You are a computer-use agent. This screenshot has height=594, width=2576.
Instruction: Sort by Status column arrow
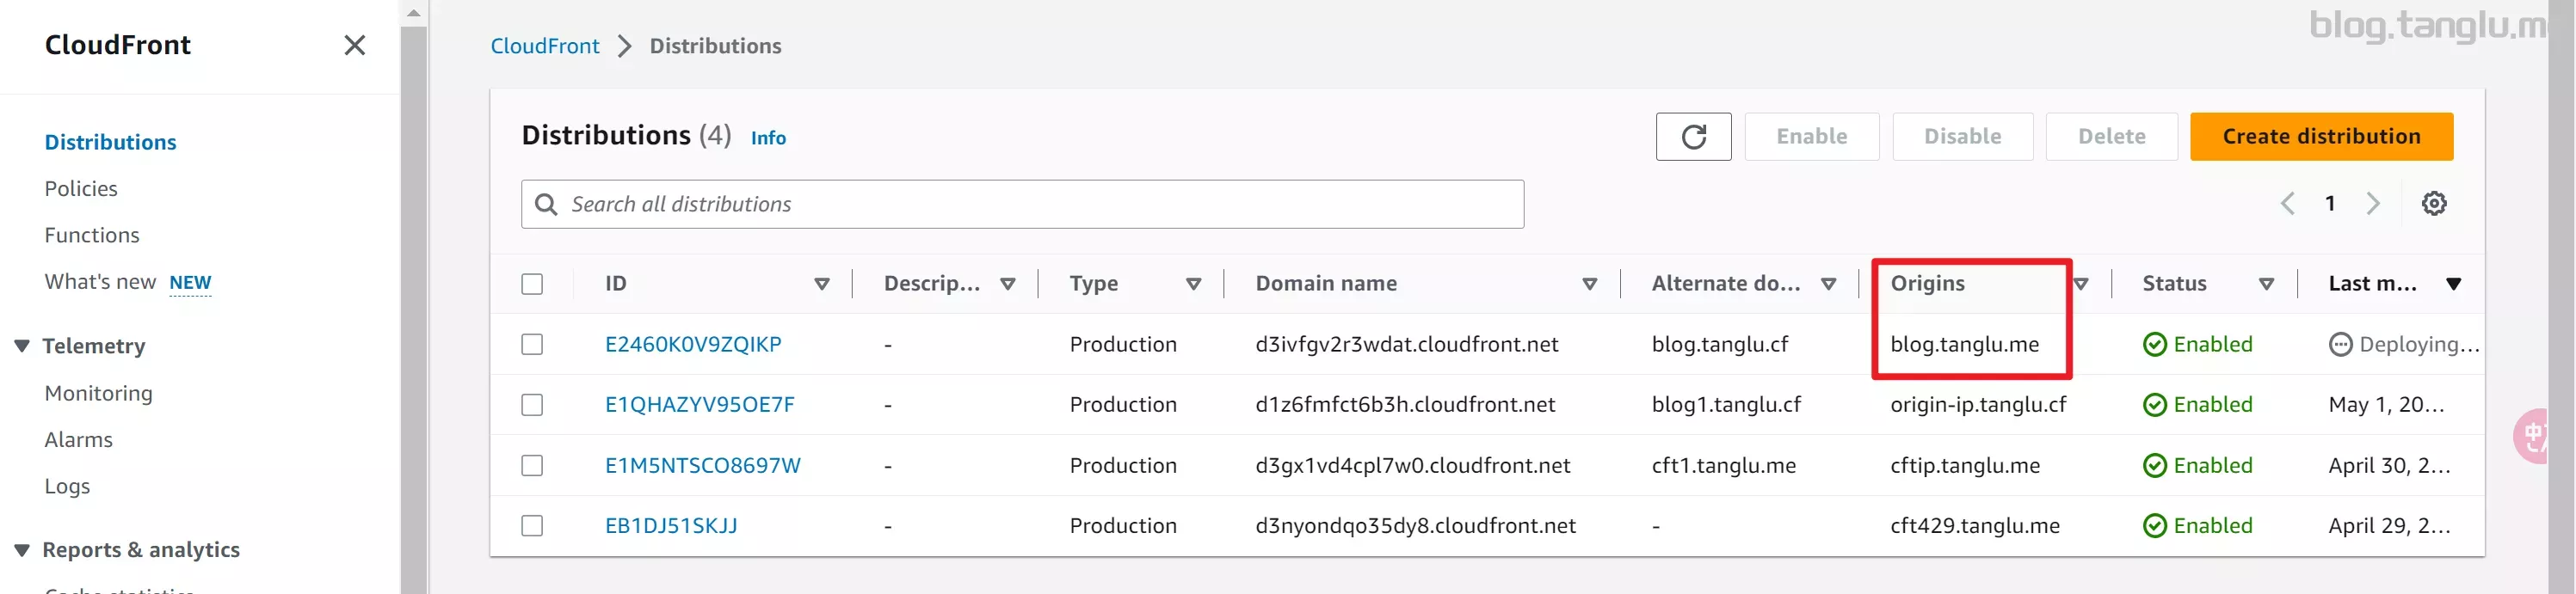tap(2266, 285)
